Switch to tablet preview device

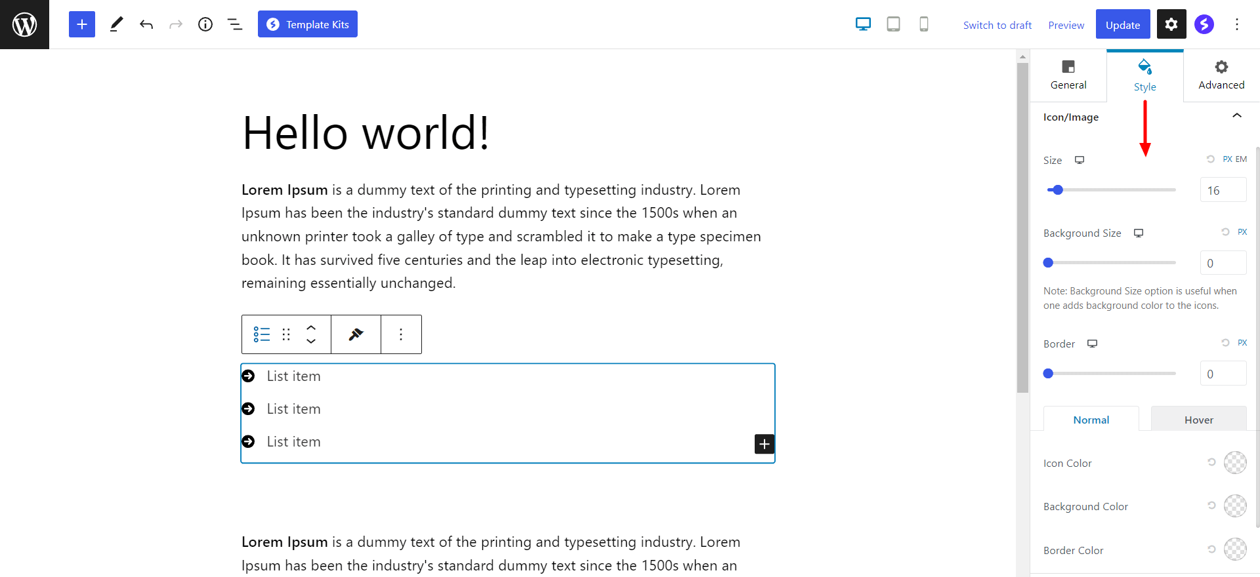click(x=893, y=24)
